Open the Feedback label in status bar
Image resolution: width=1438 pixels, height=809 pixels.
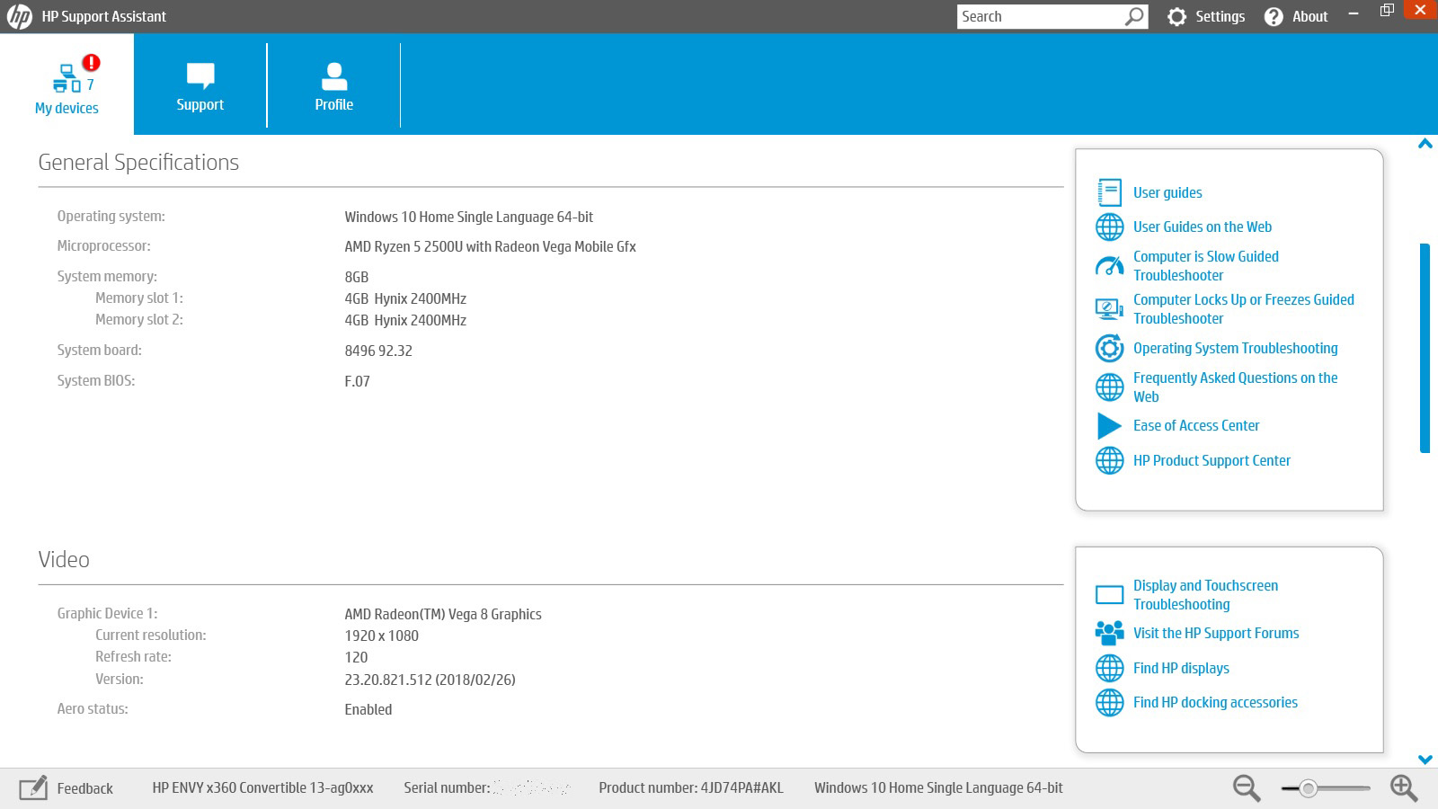click(84, 788)
